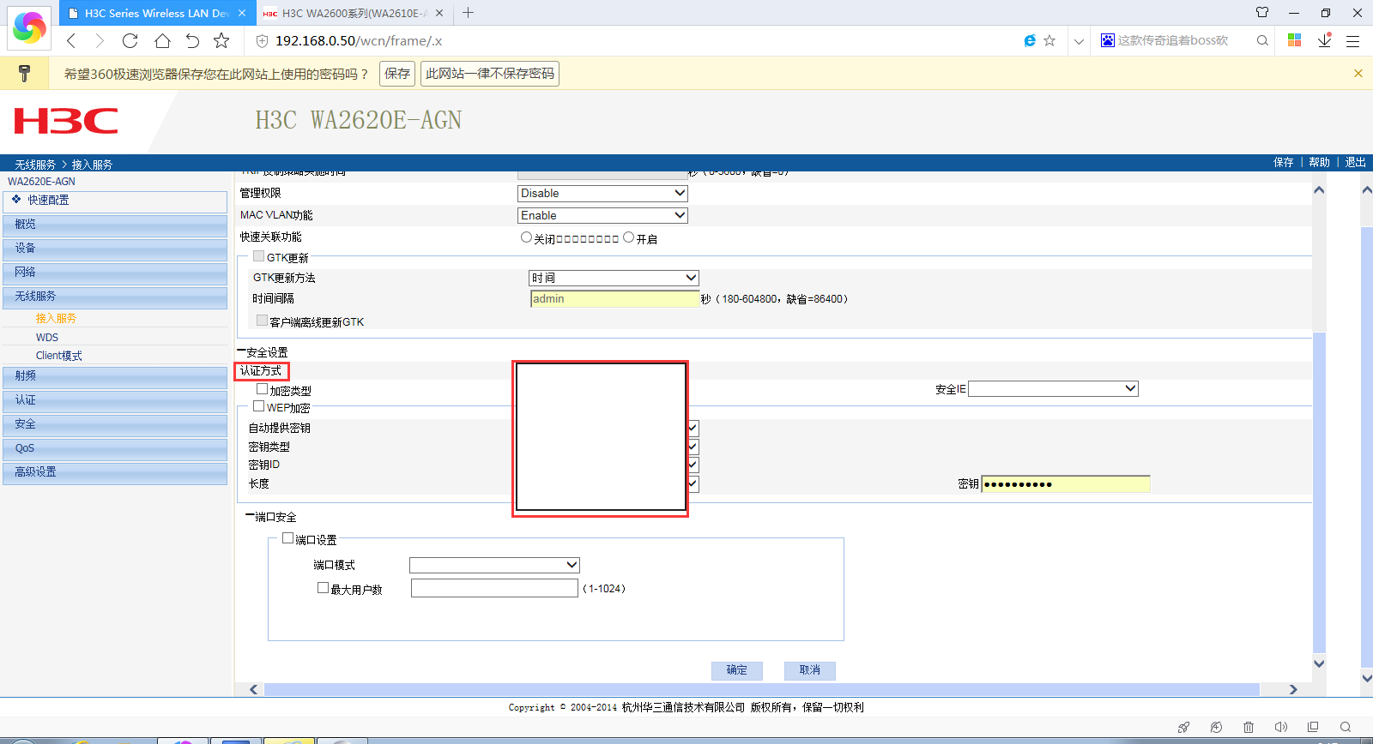Screen dimensions: 1373x744
Task: Check the 最大用户数 checkbox
Action: click(x=324, y=588)
